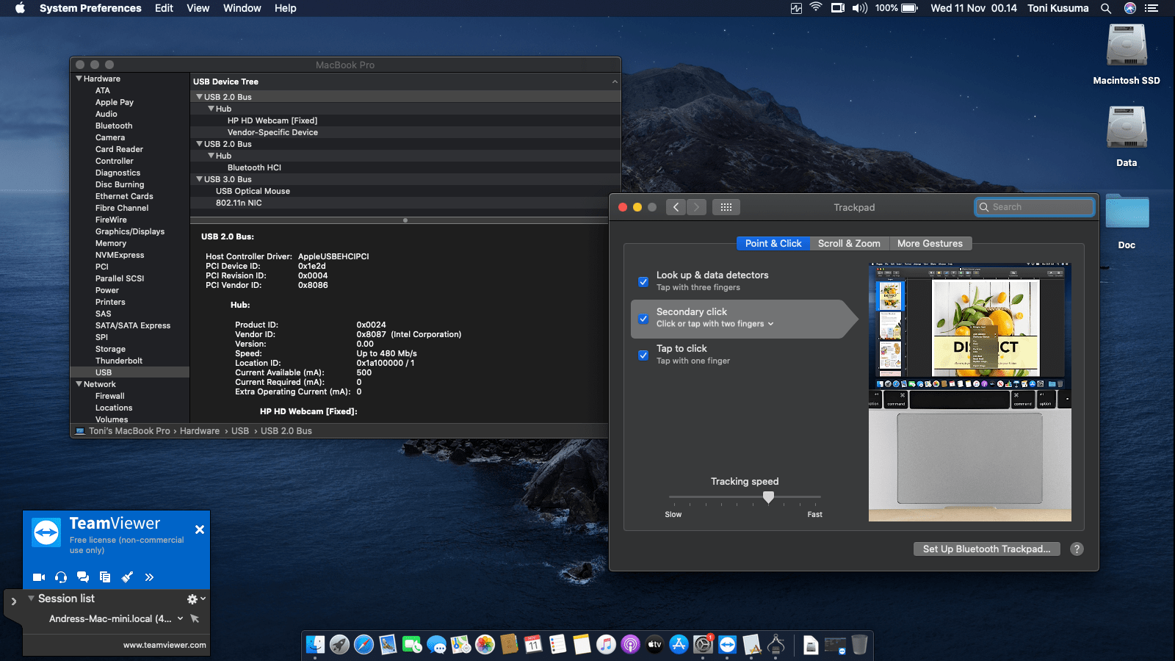Click the TeamViewer headset audio icon
Image resolution: width=1175 pixels, height=661 pixels.
tap(61, 577)
